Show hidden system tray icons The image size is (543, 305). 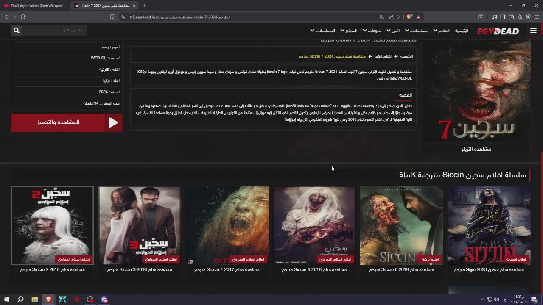483,299
